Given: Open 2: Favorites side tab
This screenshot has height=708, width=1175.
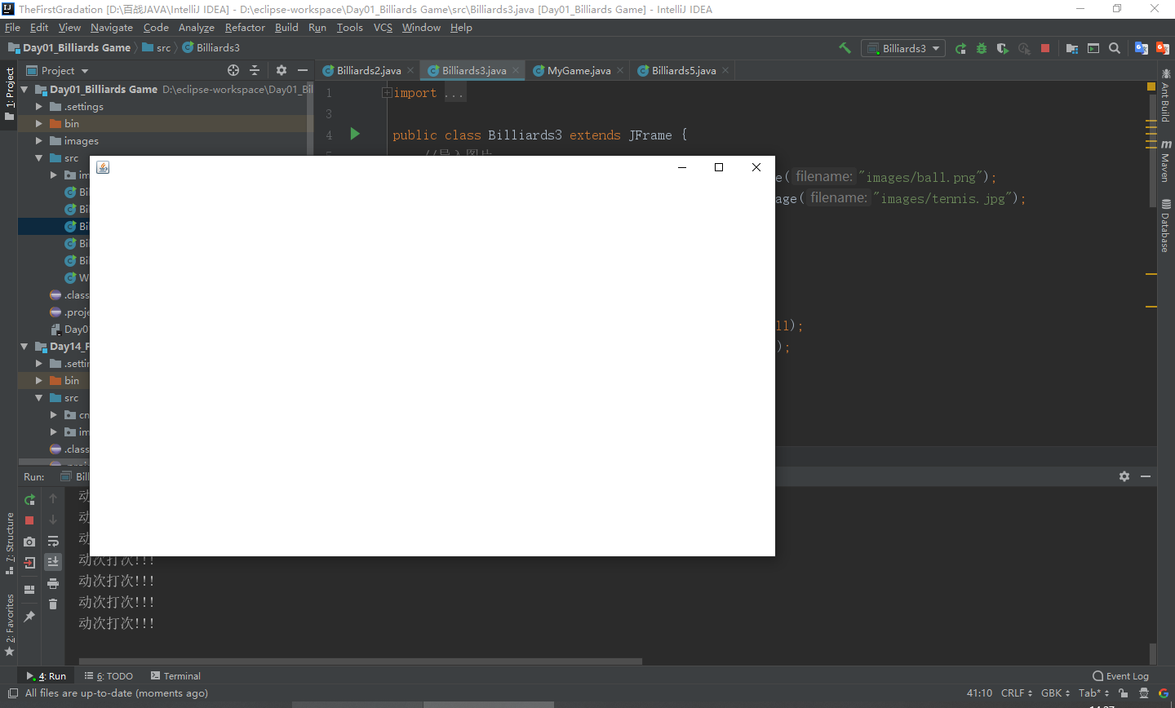Looking at the screenshot, I should point(10,625).
